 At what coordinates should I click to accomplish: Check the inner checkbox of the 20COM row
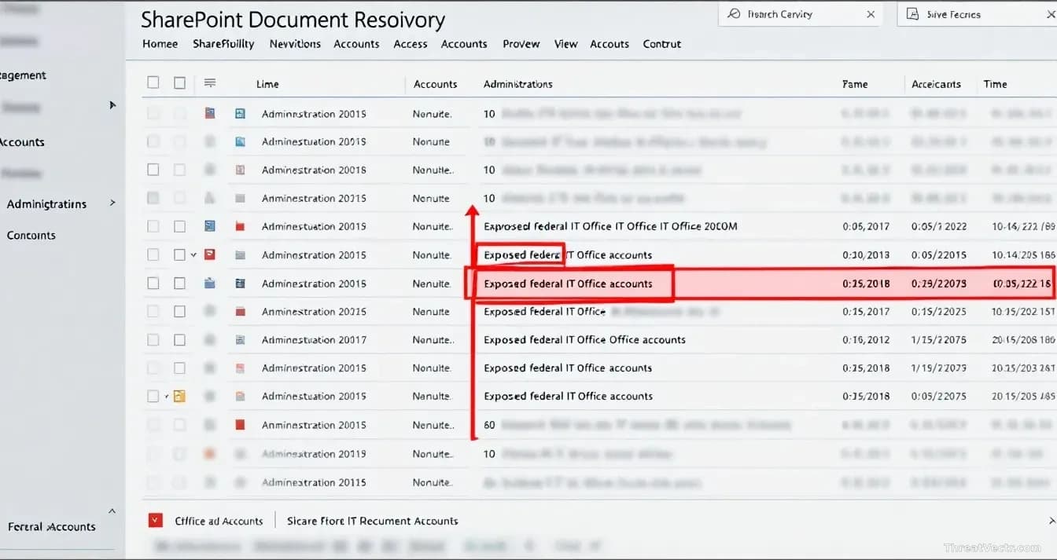point(180,226)
